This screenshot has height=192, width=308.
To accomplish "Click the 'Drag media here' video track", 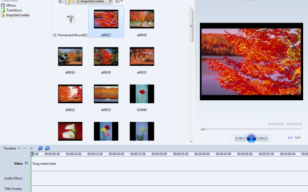I will click(x=169, y=164).
